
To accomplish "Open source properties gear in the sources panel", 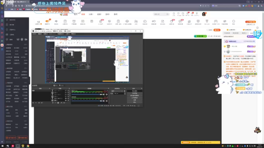I will 58,103.
